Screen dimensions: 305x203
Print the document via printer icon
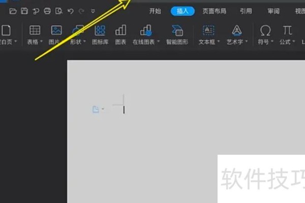47,11
